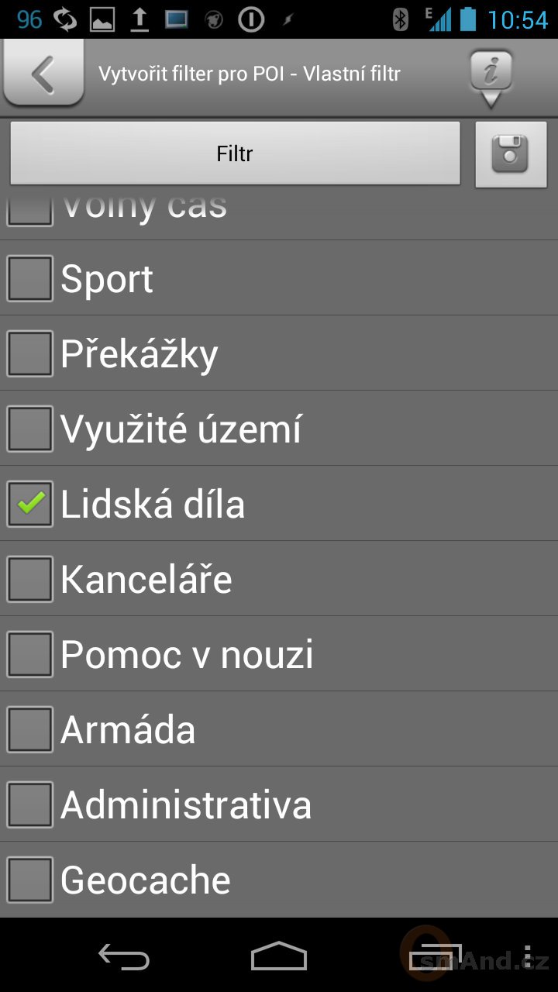558x992 pixels.
Task: Tap the back arrow icon
Action: pyautogui.click(x=43, y=73)
